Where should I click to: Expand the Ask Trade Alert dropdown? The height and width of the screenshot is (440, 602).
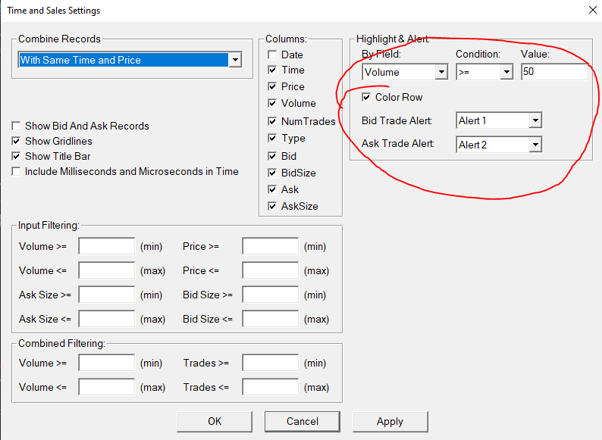(x=499, y=145)
